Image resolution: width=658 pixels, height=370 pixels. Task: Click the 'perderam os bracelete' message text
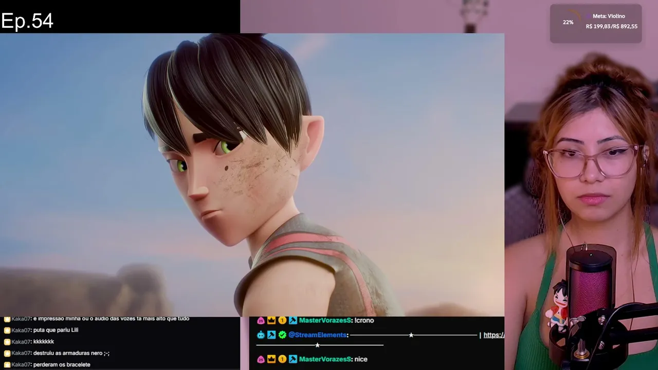pyautogui.click(x=62, y=365)
